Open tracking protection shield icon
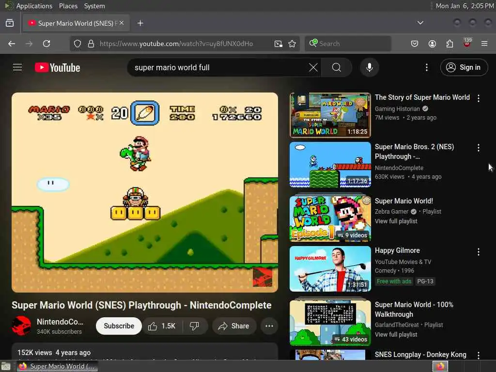The height and width of the screenshot is (372, 496). click(x=77, y=44)
